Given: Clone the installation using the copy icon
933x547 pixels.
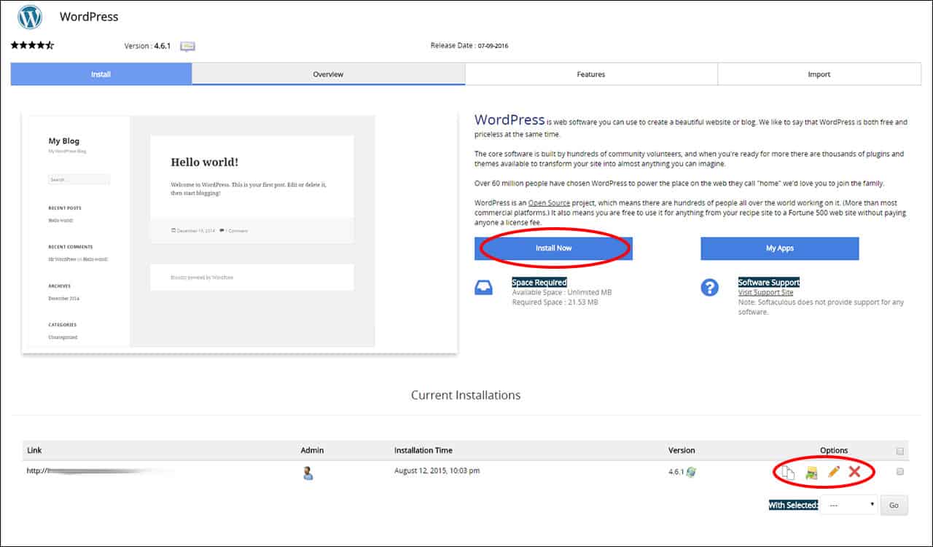Looking at the screenshot, I should [787, 473].
